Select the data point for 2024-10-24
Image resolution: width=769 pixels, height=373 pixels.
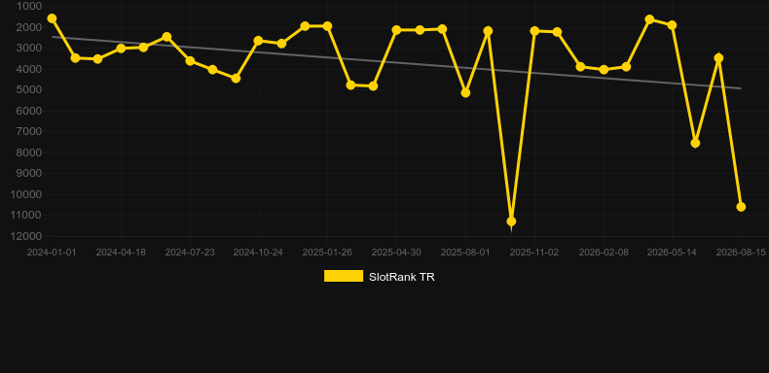pyautogui.click(x=259, y=41)
